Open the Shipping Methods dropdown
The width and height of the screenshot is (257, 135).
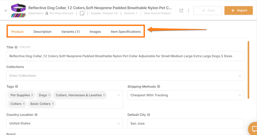(186, 95)
